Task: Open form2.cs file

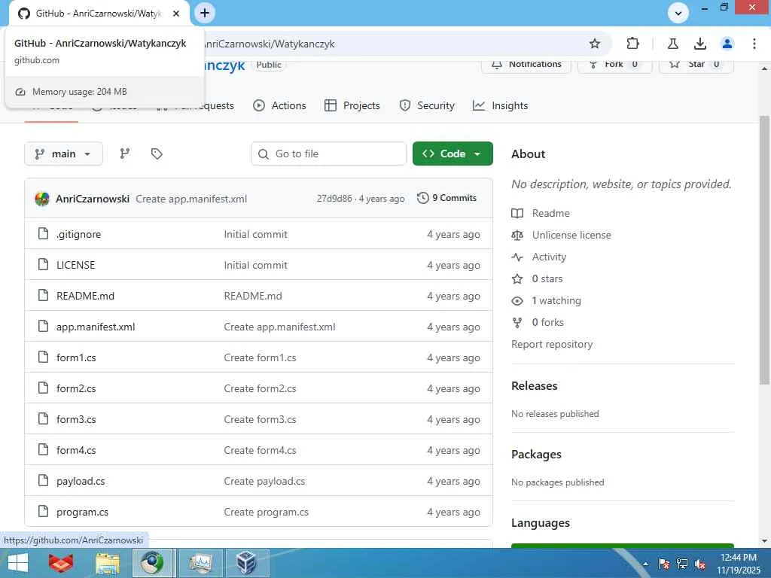Action: 76,389
